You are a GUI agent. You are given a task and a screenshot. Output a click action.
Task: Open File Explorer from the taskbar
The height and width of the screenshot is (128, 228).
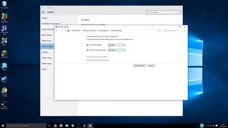click(x=67, y=126)
